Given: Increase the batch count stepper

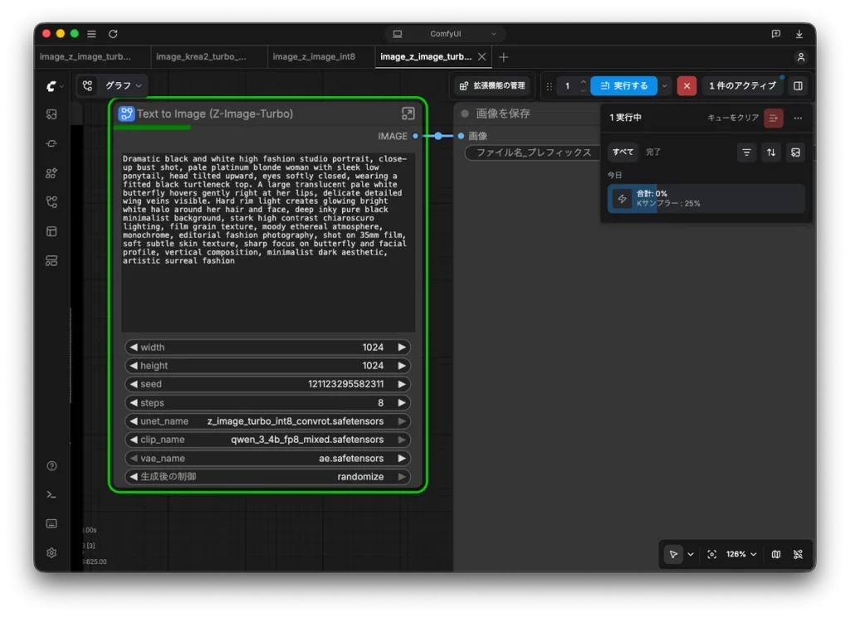Looking at the screenshot, I should [x=584, y=82].
